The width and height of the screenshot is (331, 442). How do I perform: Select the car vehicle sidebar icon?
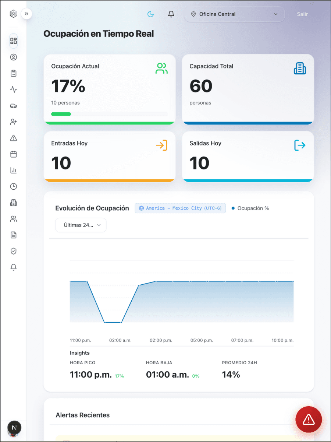click(14, 106)
